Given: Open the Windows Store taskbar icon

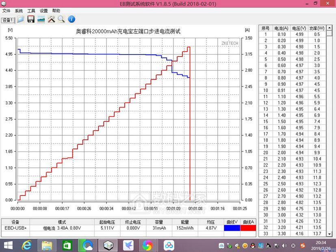Looking at the screenshot, I should tap(67, 245).
